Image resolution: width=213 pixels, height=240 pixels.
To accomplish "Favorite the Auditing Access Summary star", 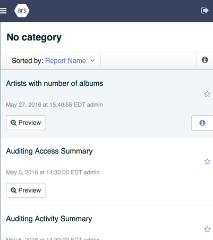I will (x=207, y=162).
